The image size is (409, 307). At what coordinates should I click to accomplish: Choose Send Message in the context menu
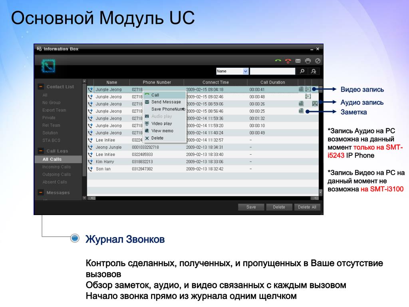point(165,102)
